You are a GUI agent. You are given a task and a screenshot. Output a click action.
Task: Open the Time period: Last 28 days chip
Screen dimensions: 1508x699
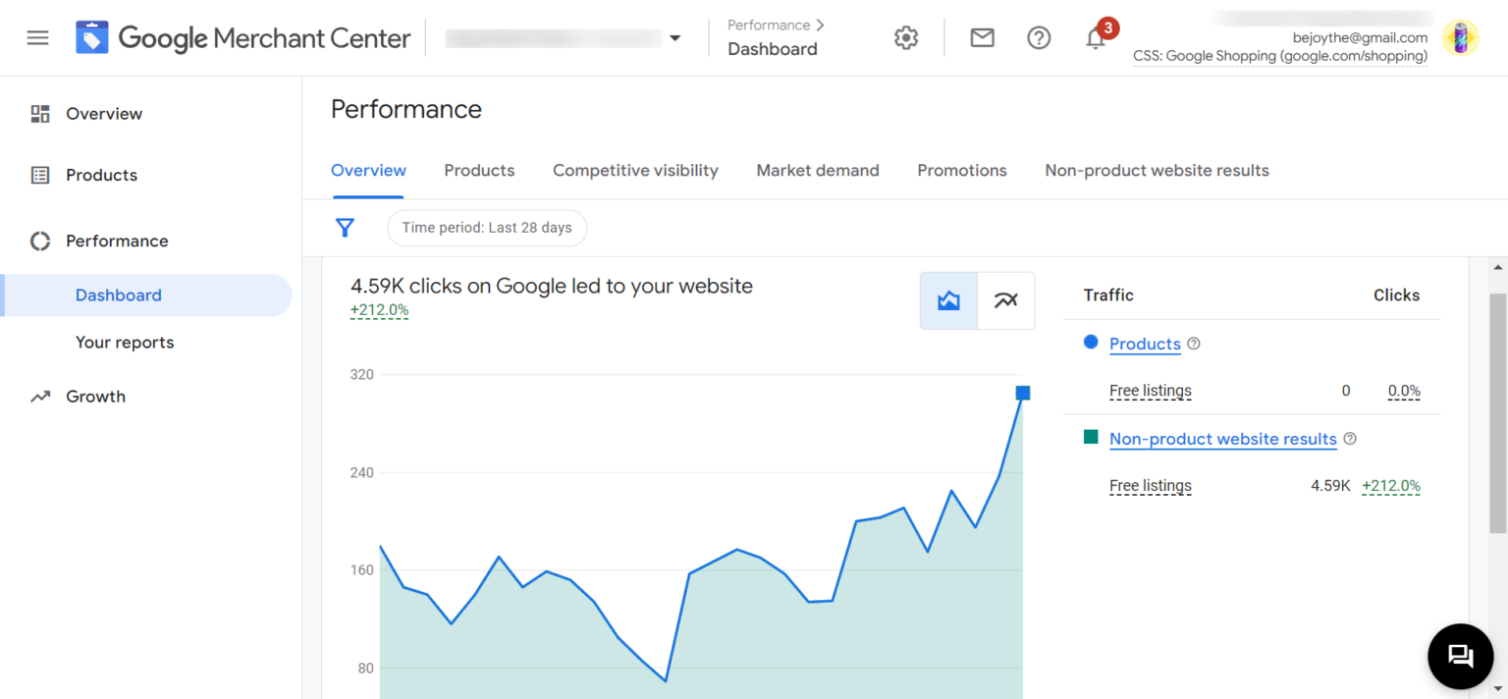coord(487,228)
